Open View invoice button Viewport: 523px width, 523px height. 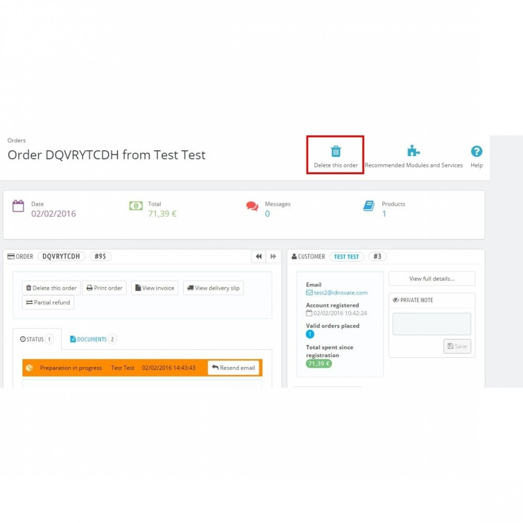(155, 288)
